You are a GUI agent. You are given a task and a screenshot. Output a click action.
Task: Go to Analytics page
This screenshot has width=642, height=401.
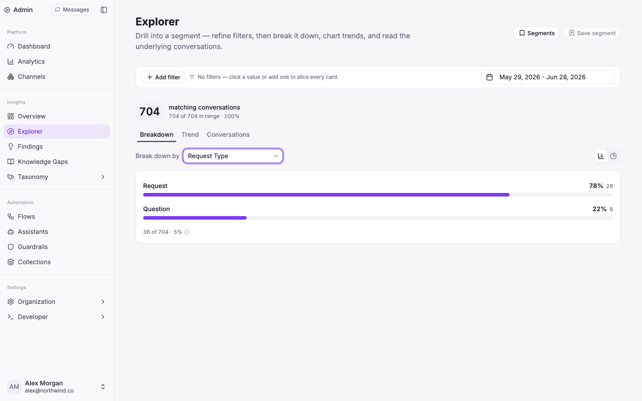tap(57, 61)
